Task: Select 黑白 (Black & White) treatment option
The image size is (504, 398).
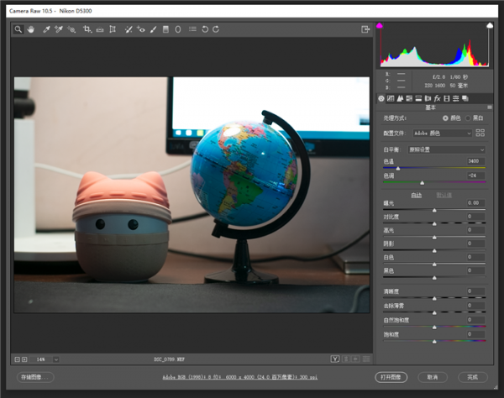Action: coord(469,118)
